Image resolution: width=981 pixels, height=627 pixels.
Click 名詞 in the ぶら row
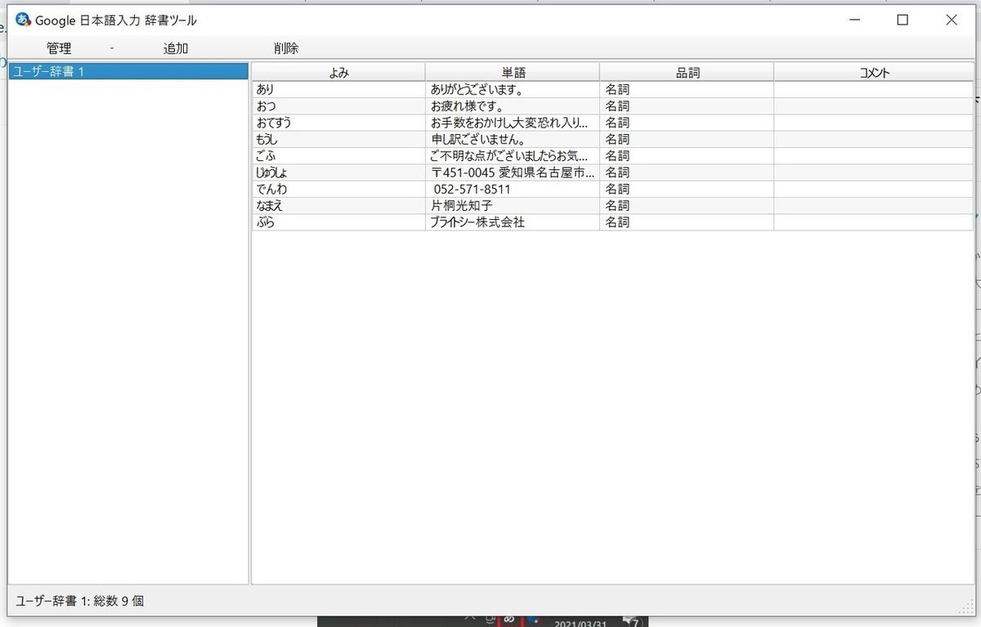[617, 222]
